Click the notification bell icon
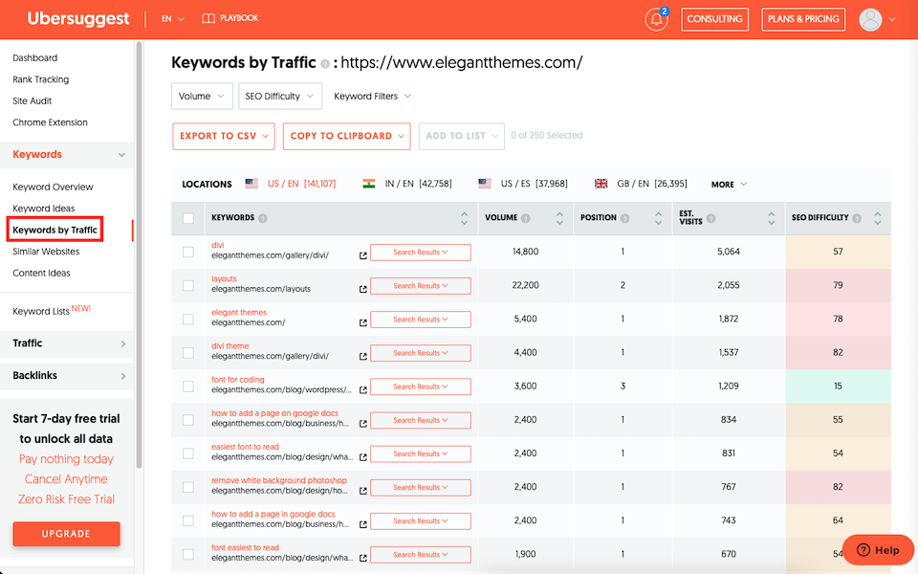The width and height of the screenshot is (918, 574). (656, 19)
